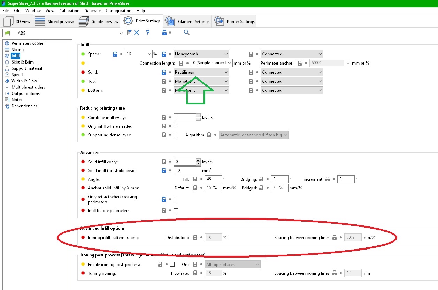Open the Connected dropdown in Solid row
Image resolution: width=438 pixels, height=290 pixels.
[292, 72]
